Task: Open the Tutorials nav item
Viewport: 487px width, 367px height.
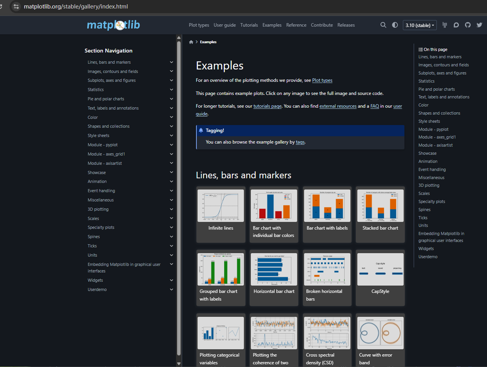Action: (249, 25)
